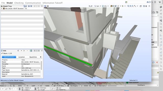The height and width of the screenshot is (91, 163).
Task: Click the section/markup icon in 3D toolbar
Action: click(x=118, y=6)
